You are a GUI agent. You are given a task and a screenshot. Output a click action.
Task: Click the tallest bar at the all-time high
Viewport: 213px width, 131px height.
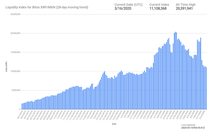[x=175, y=71]
